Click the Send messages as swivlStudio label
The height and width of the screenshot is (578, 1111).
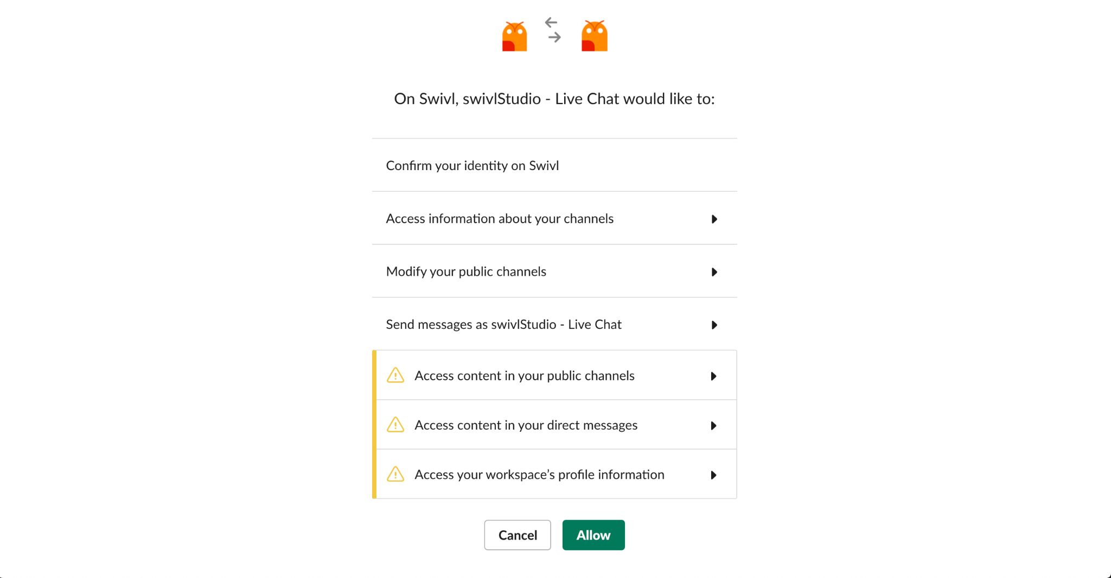coord(503,324)
